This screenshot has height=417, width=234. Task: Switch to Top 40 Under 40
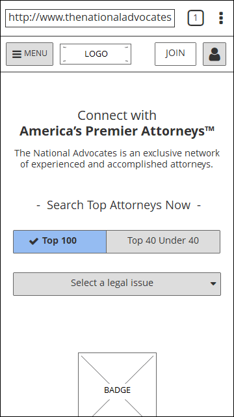(x=163, y=242)
